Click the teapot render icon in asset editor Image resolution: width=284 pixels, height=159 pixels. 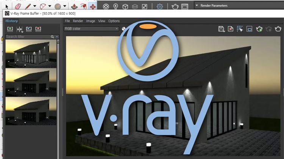pyautogui.click(x=175, y=7)
